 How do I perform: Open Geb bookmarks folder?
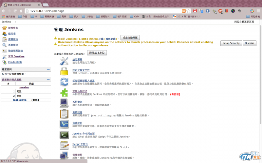(134, 16)
